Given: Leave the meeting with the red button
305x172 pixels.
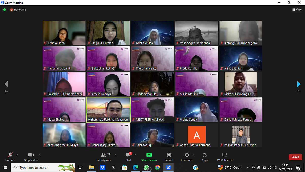Looking at the screenshot, I should pos(295,157).
